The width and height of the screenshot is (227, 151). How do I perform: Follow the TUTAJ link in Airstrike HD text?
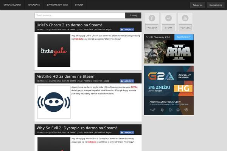coord(134,87)
